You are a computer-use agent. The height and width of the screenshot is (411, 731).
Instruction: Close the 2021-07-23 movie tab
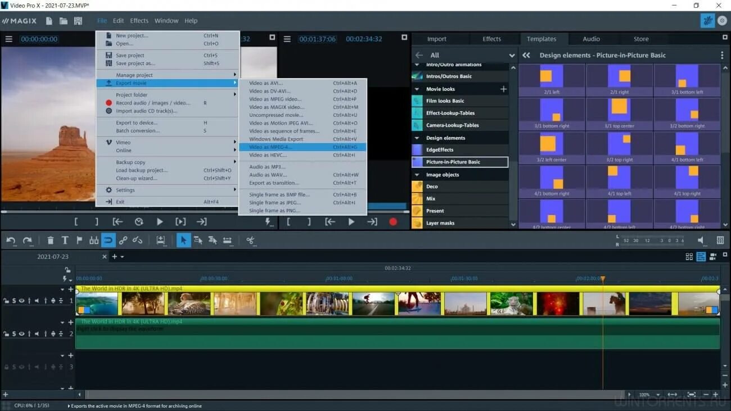104,257
